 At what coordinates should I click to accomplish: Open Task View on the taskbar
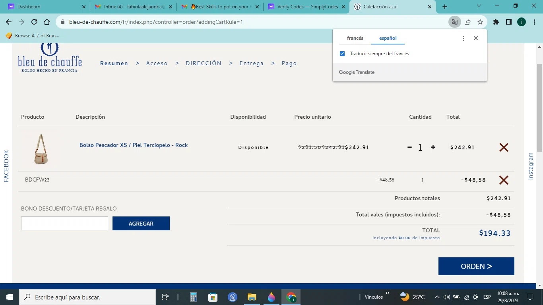tap(165, 297)
